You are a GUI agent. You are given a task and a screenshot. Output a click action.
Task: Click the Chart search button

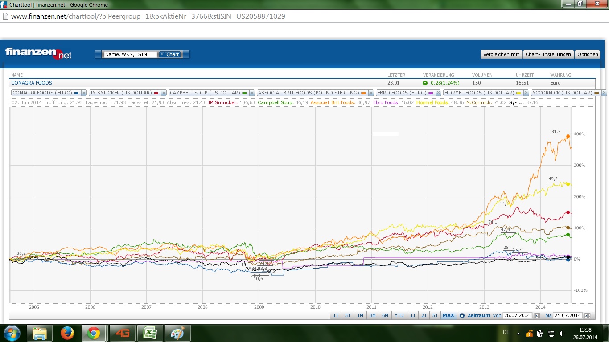pos(169,54)
